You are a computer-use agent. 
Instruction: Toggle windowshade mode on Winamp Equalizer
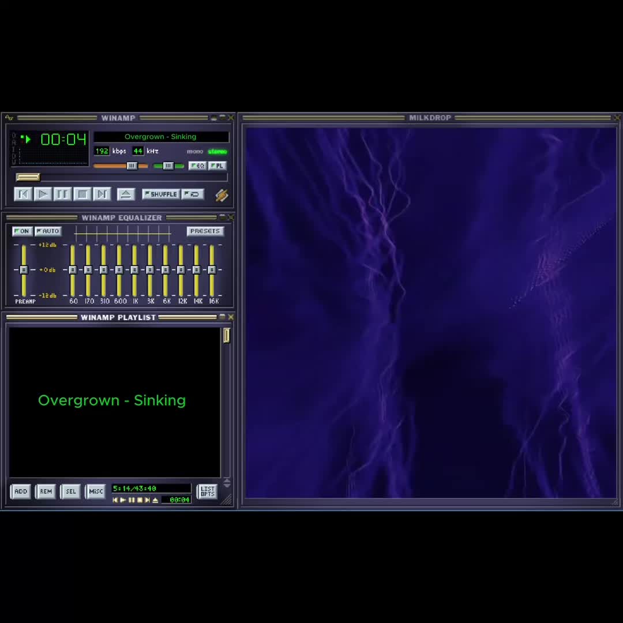point(223,217)
